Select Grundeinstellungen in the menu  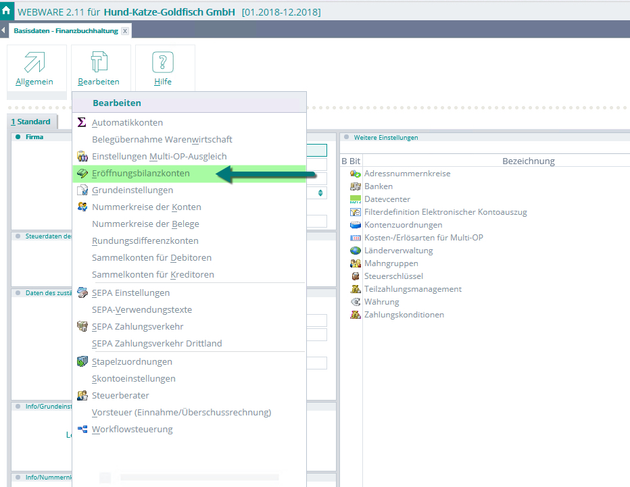click(x=132, y=190)
